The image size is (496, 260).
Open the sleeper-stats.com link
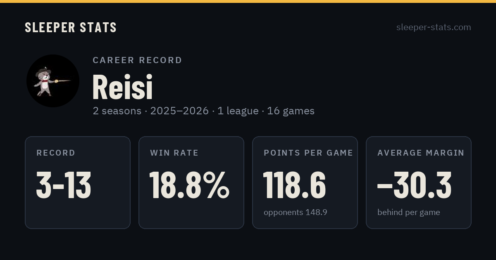click(434, 27)
